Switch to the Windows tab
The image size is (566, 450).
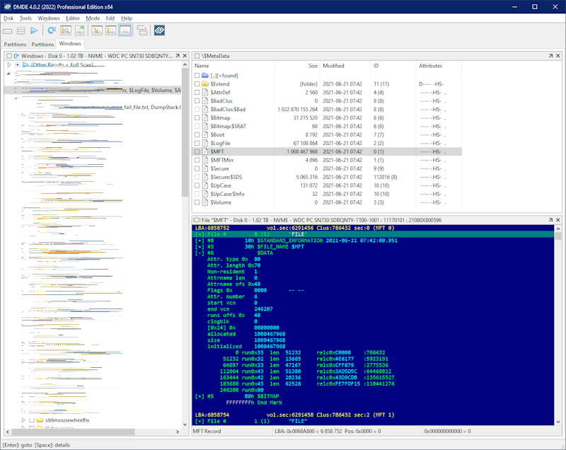pos(70,44)
